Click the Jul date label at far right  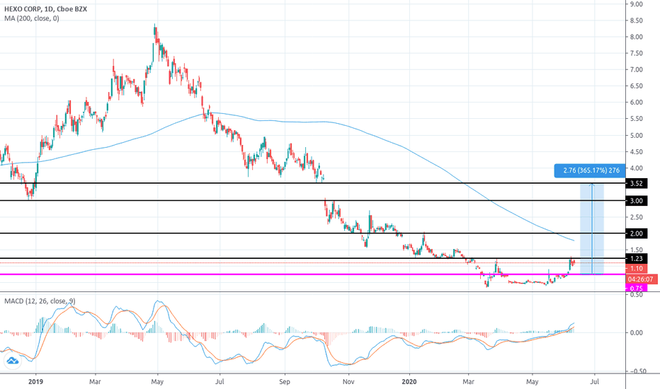coord(594,382)
